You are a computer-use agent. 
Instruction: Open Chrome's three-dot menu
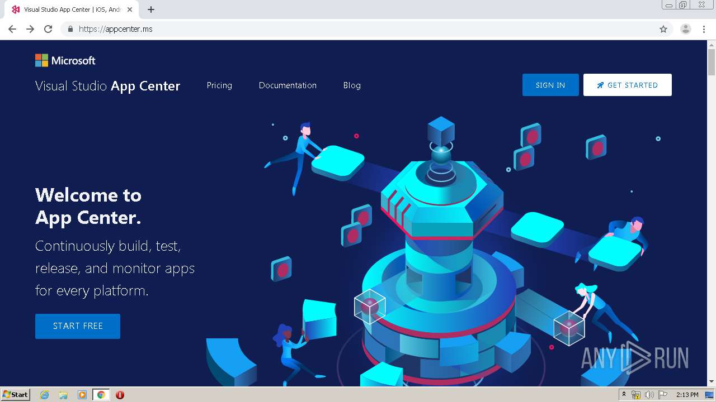pyautogui.click(x=704, y=29)
